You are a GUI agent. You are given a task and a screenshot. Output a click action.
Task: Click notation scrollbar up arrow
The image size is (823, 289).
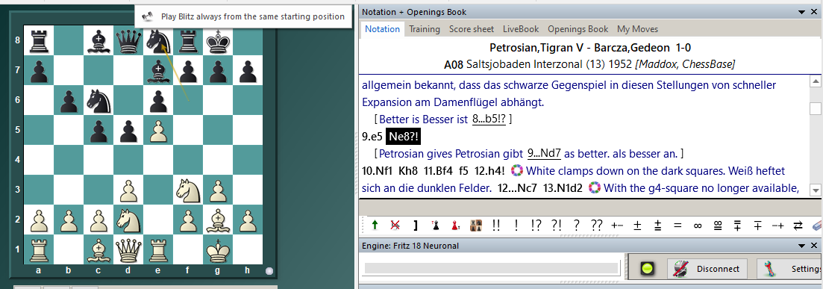click(x=815, y=81)
